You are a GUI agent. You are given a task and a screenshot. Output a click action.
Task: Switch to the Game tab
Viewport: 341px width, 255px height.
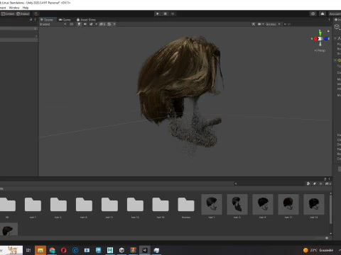coord(65,20)
